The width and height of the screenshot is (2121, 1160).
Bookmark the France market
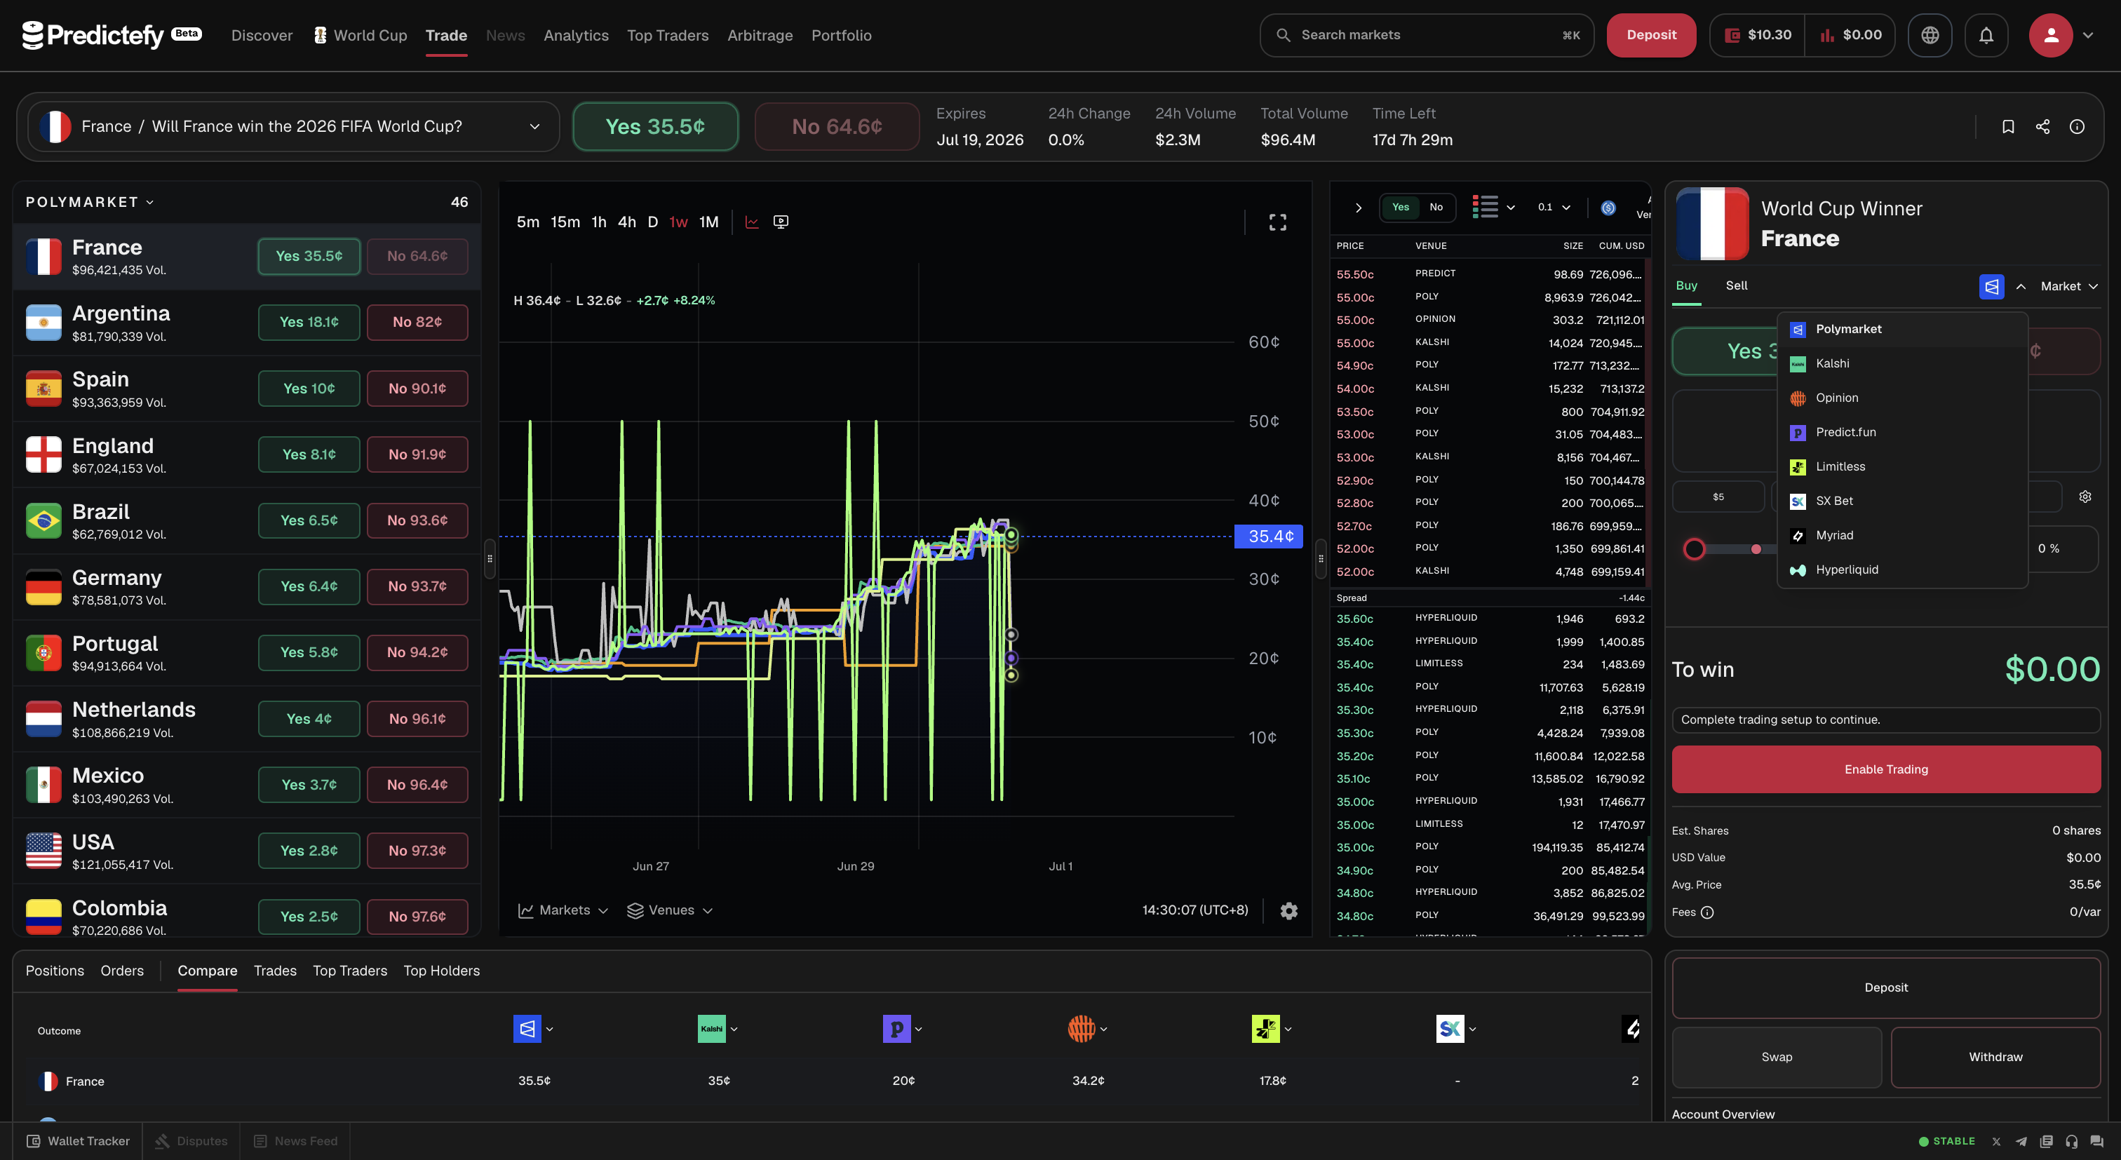pyautogui.click(x=2007, y=127)
